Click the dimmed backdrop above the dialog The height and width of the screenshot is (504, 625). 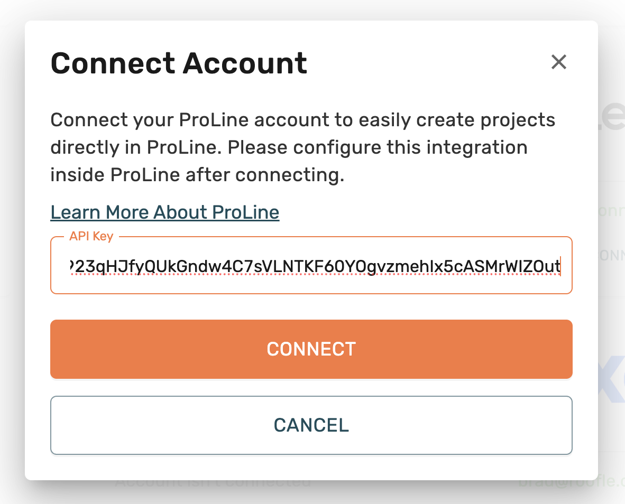tap(312, 10)
